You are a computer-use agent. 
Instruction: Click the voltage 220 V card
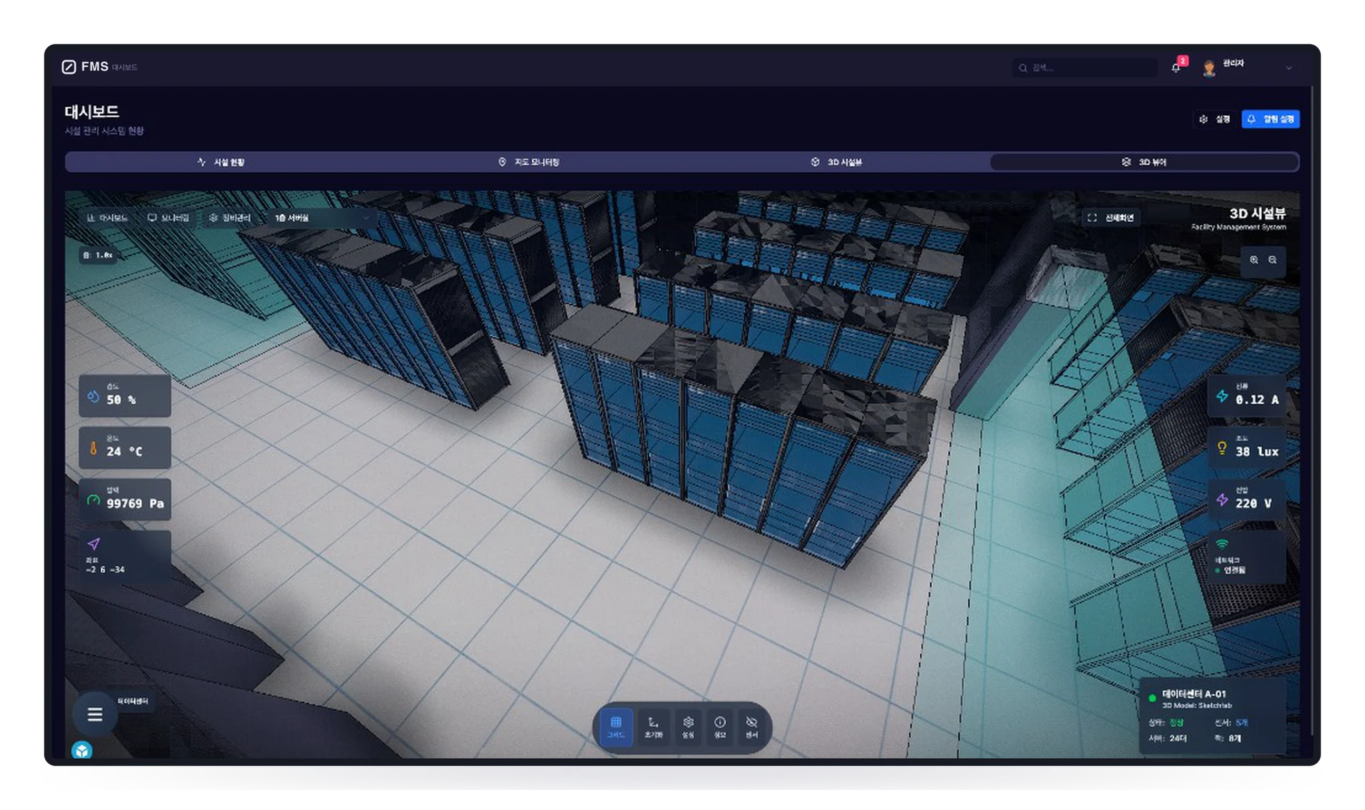1246,500
